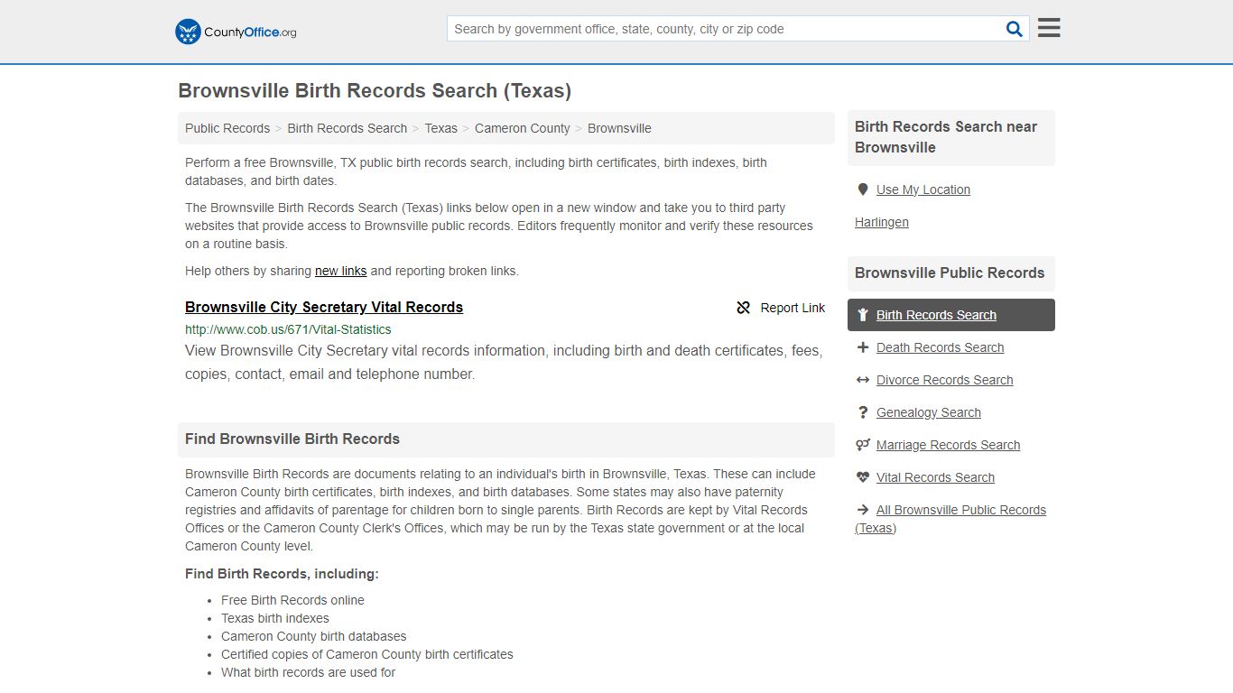Click the Vital Records heartbeat icon
This screenshot has height=693, width=1233.
863,477
